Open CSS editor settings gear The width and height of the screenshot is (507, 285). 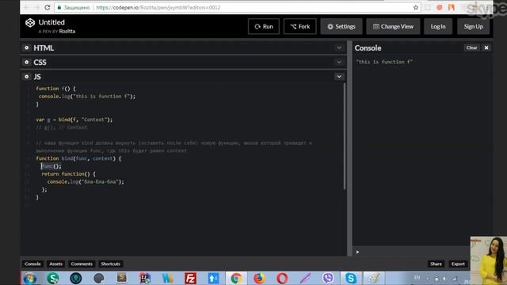[x=26, y=62]
